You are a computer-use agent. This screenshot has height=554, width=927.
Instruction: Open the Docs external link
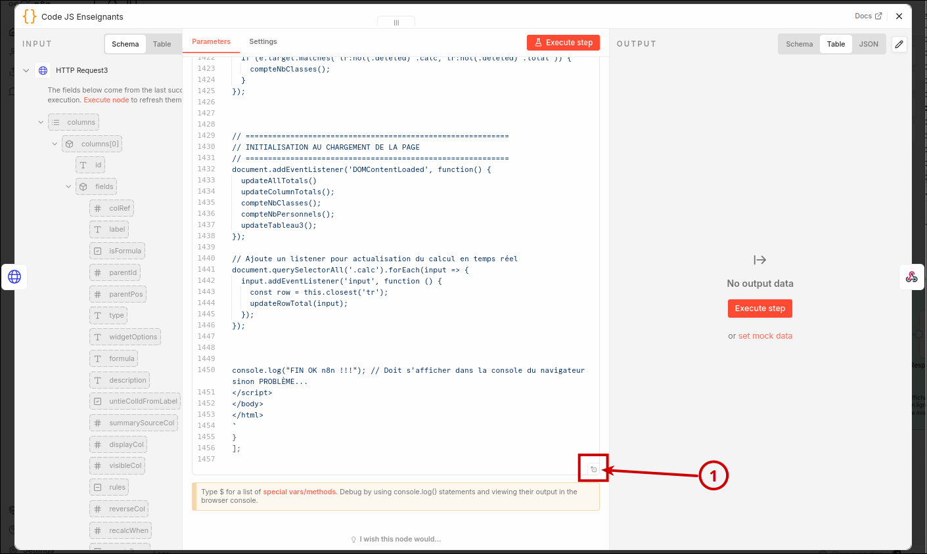(868, 16)
